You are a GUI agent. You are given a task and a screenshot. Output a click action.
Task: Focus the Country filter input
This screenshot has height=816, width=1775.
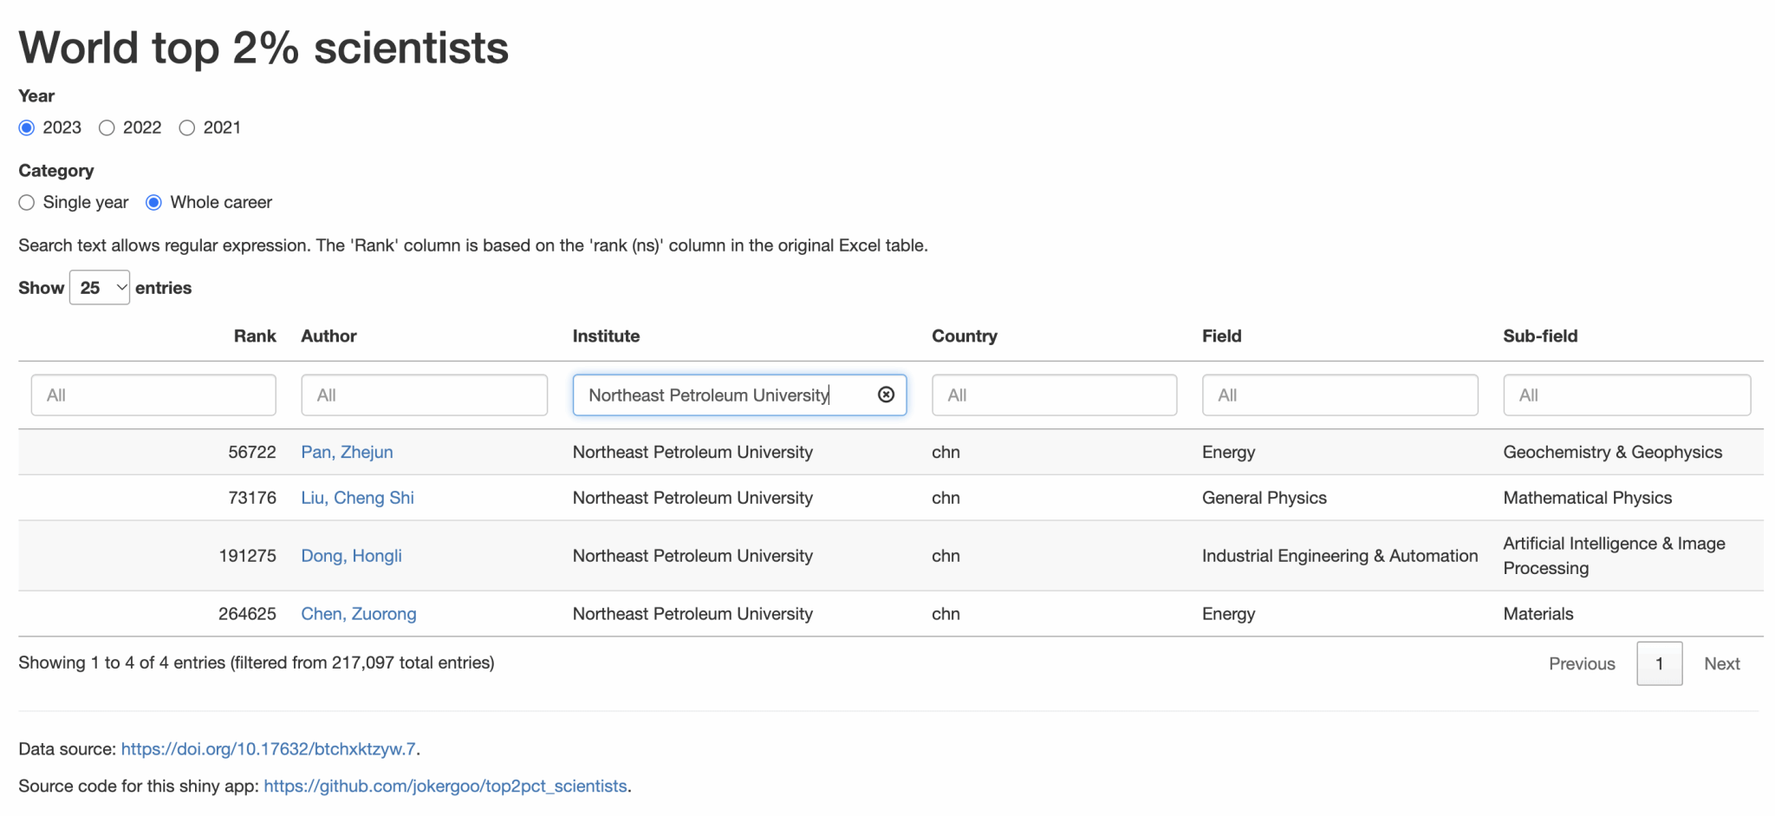pyautogui.click(x=1054, y=395)
